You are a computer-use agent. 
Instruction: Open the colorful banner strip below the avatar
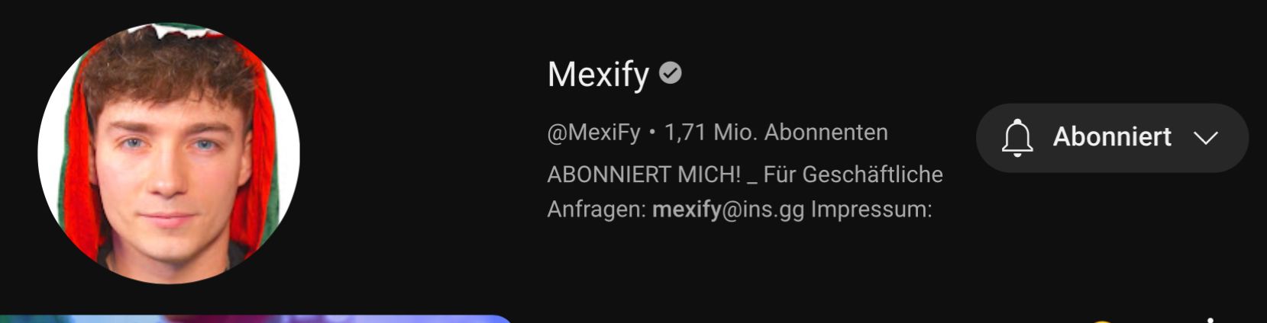[x=256, y=319]
